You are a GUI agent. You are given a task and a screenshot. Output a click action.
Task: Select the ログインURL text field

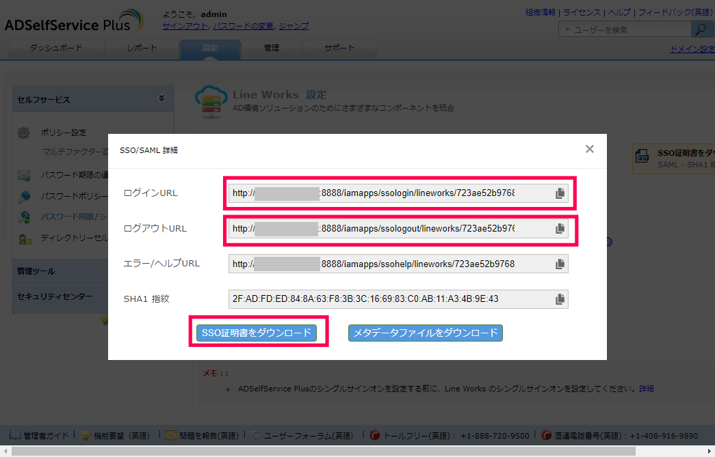pos(398,193)
